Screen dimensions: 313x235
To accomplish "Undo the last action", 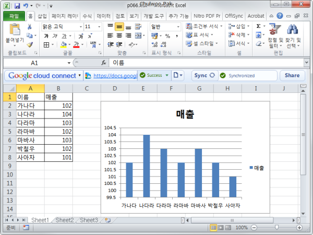I will (x=26, y=6).
